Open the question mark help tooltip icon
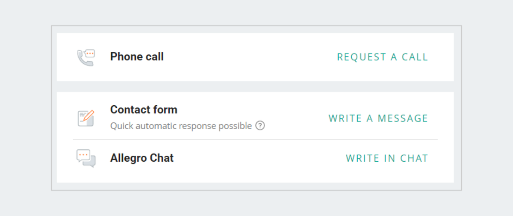 (260, 126)
